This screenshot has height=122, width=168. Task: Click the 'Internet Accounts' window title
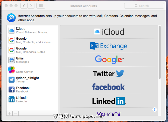pyautogui.click(x=83, y=6)
